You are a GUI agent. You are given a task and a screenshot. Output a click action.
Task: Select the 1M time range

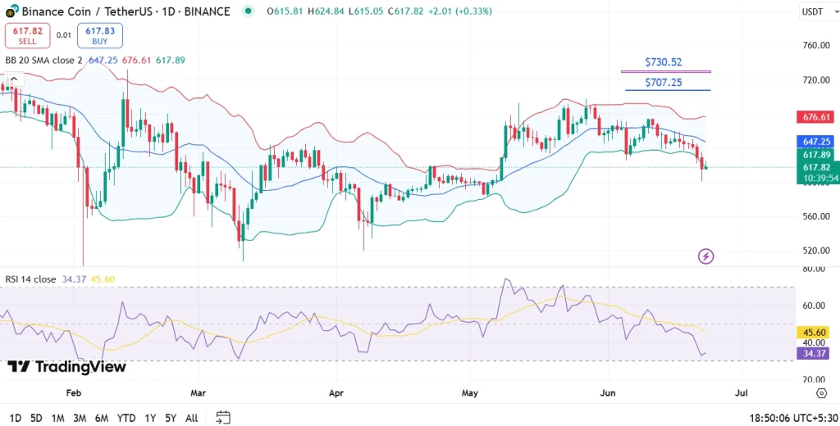click(58, 418)
